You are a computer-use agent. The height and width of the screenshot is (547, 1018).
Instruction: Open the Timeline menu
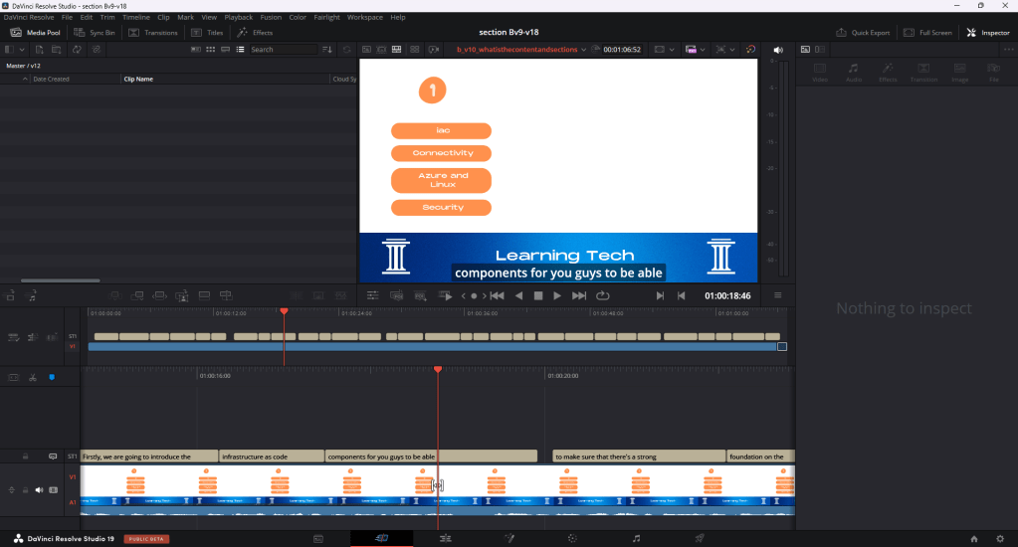coord(135,18)
